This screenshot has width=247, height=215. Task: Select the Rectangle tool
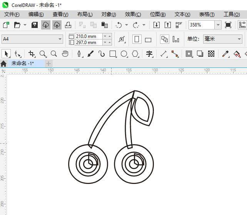pyautogui.click(x=113, y=54)
